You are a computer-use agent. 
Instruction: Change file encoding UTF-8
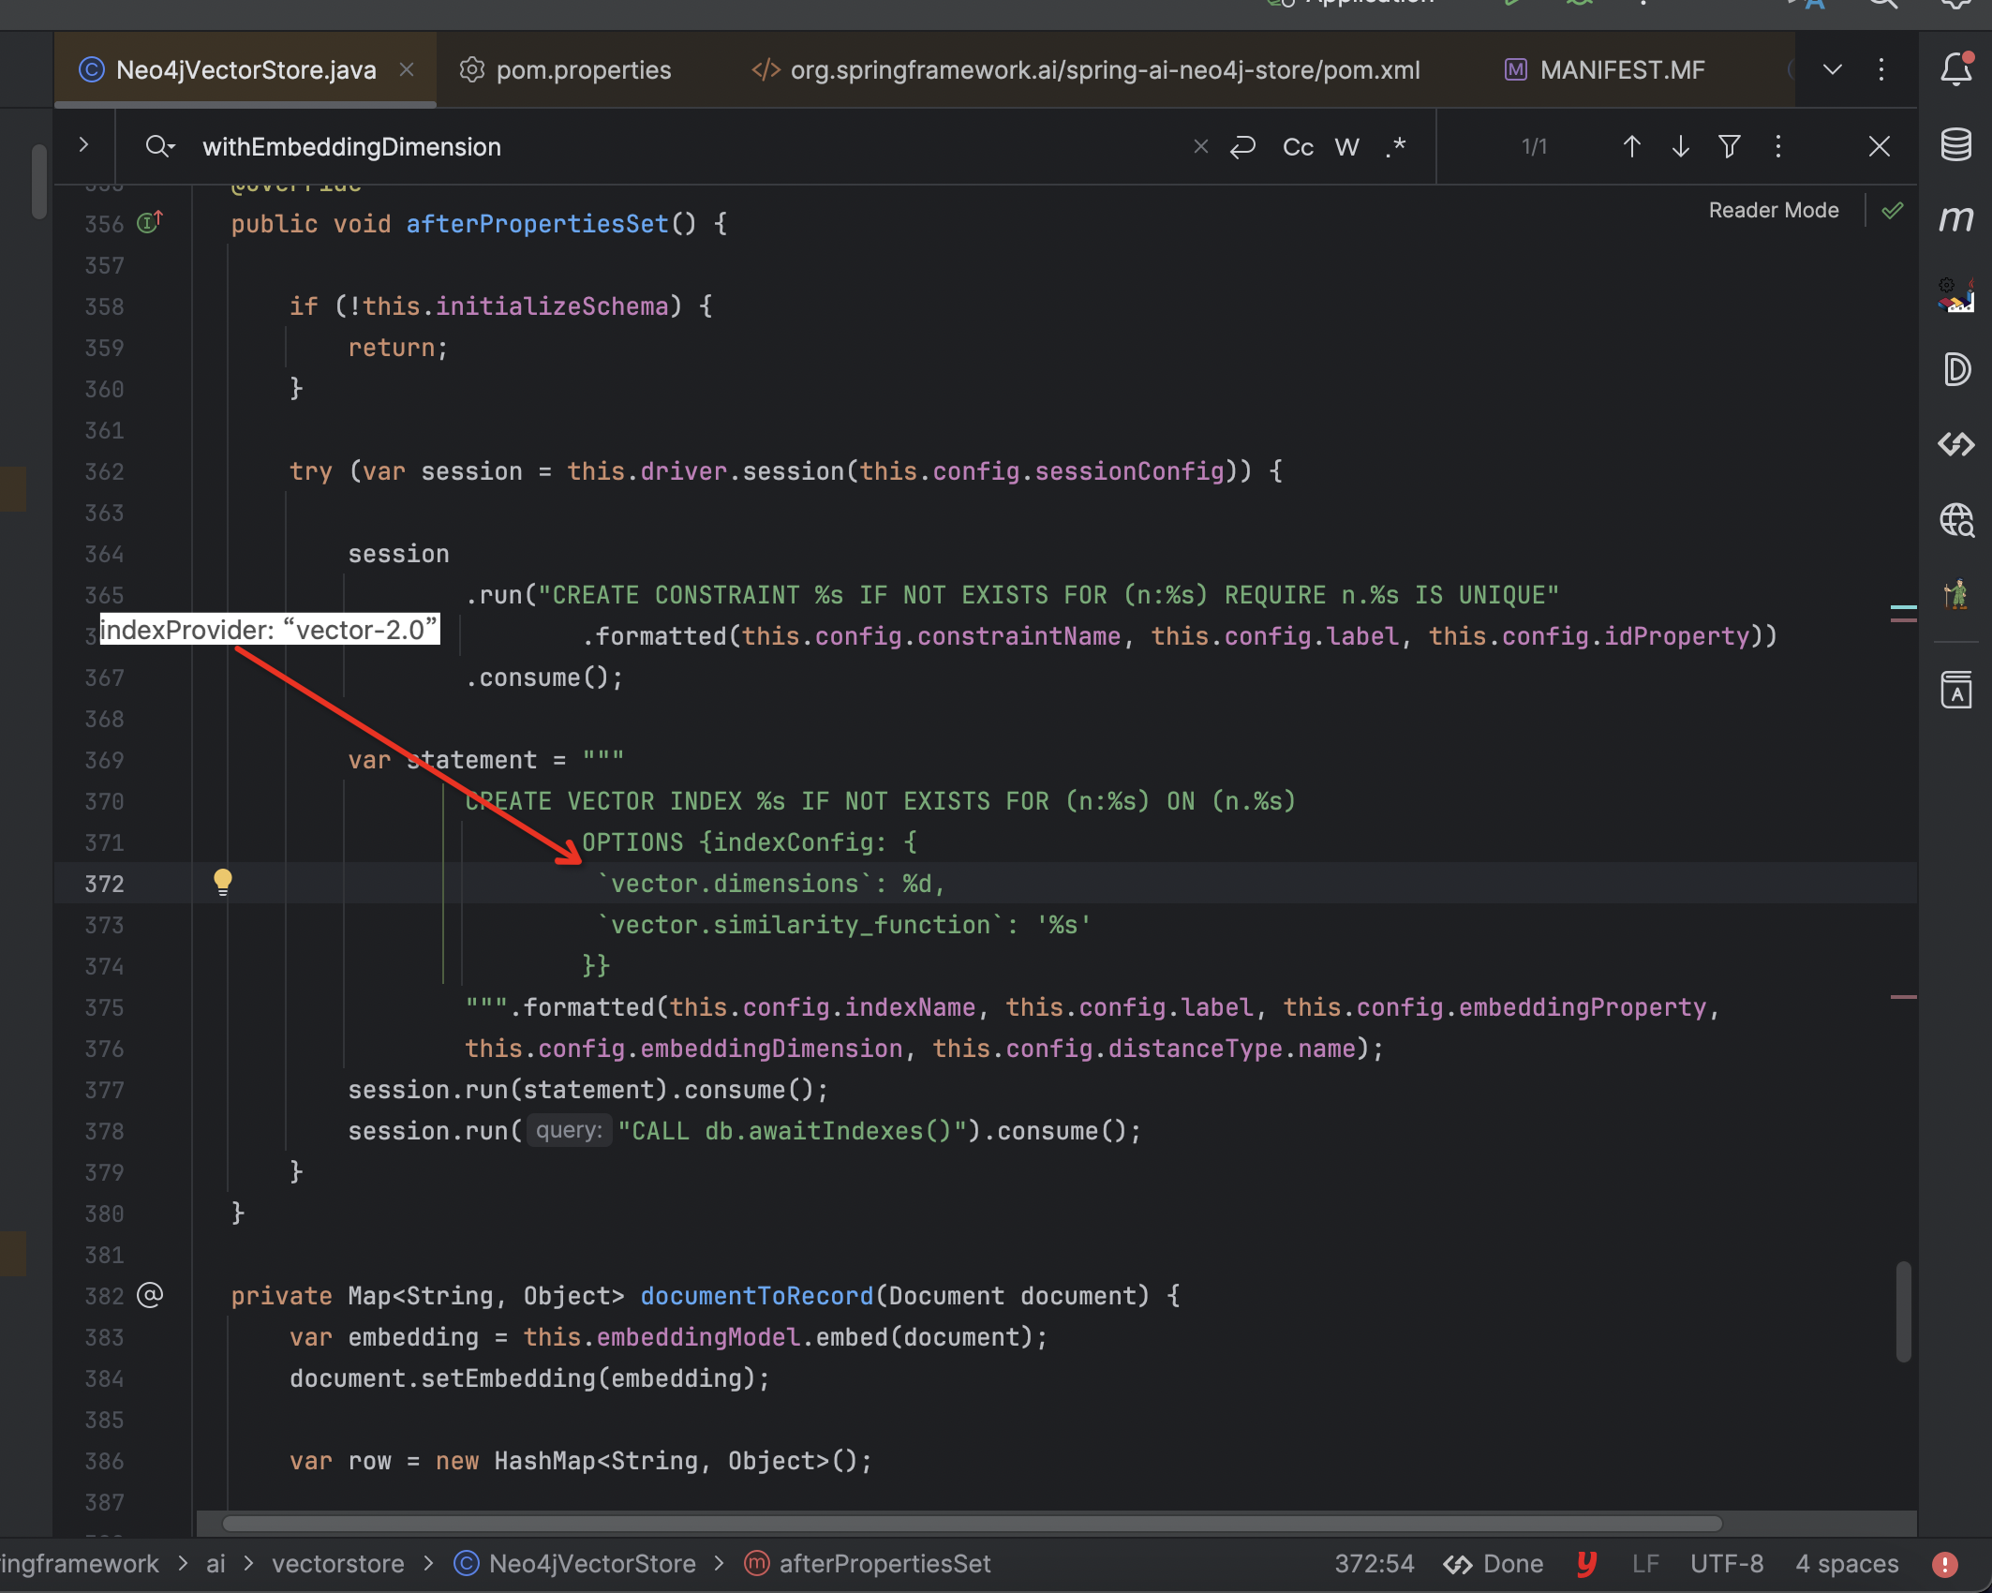coord(1727,1564)
